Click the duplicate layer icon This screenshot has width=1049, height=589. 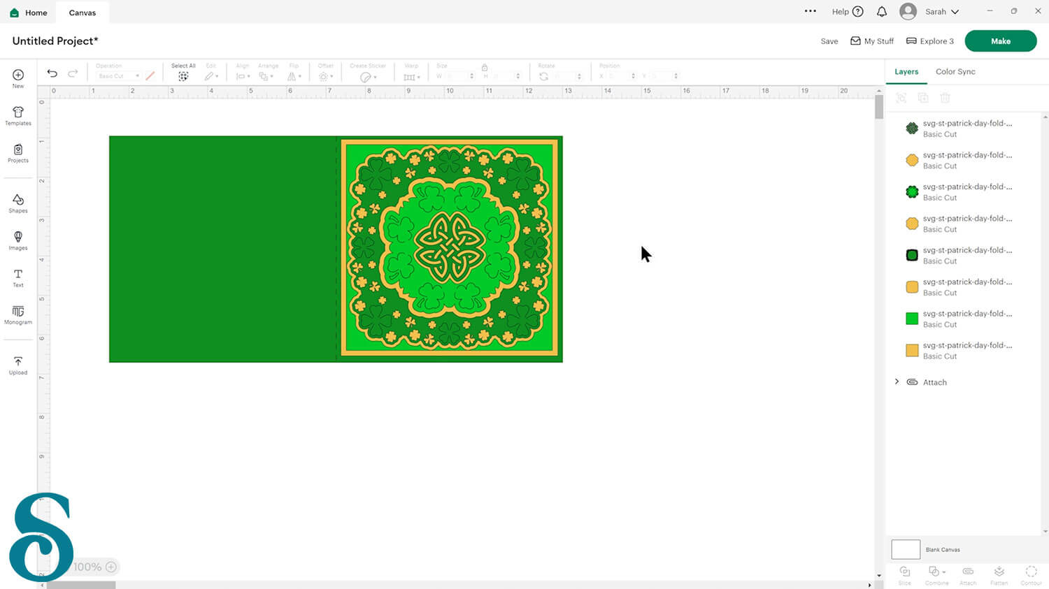coord(923,98)
